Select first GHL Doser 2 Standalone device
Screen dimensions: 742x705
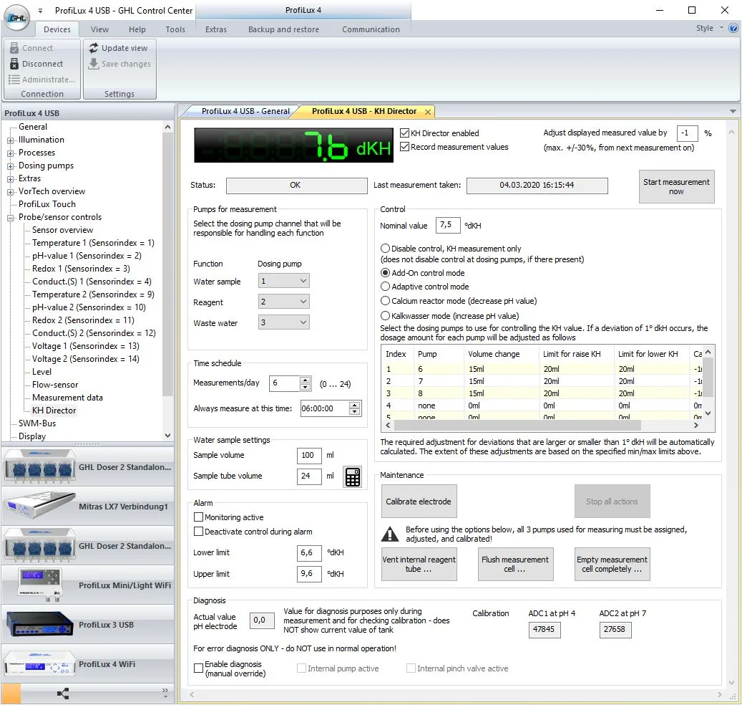click(x=87, y=467)
